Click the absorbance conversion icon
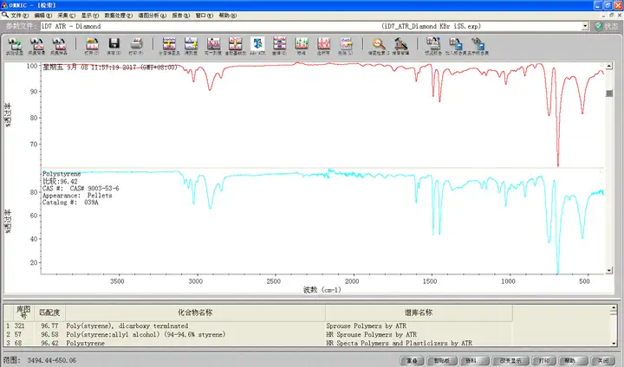Screen dimensions: 624x367 (x=191, y=46)
